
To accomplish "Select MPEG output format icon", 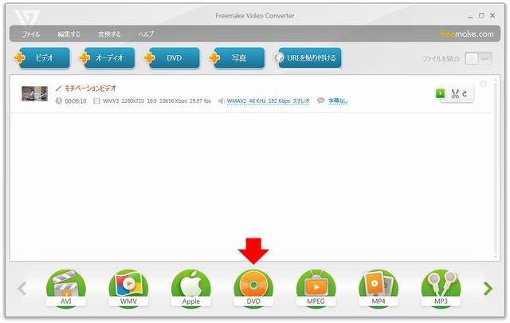I will click(x=316, y=287).
